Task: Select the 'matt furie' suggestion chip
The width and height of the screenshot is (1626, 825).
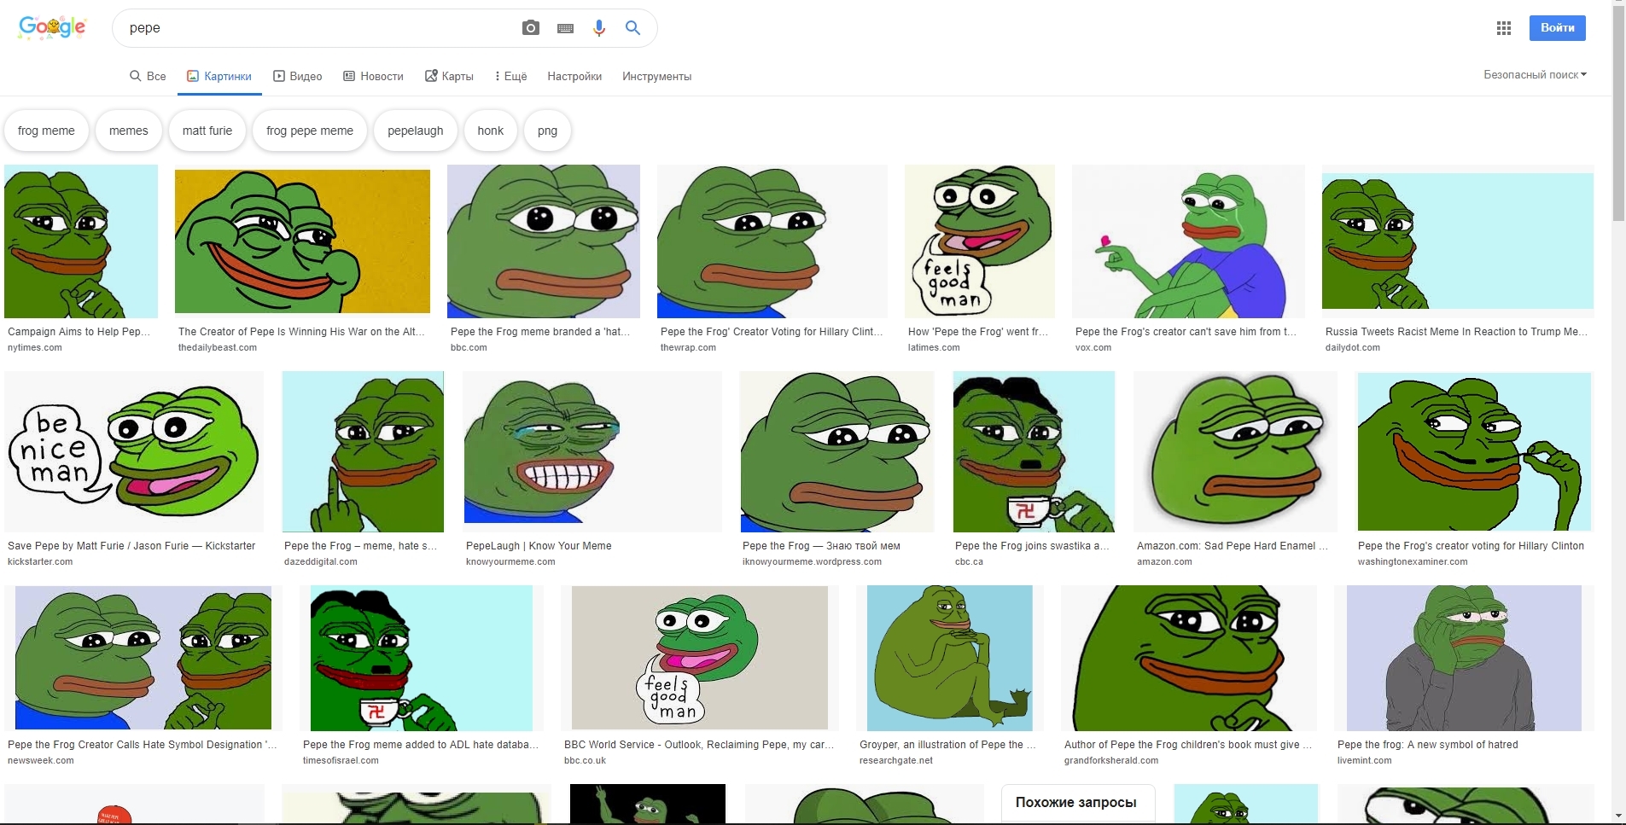Action: click(207, 131)
